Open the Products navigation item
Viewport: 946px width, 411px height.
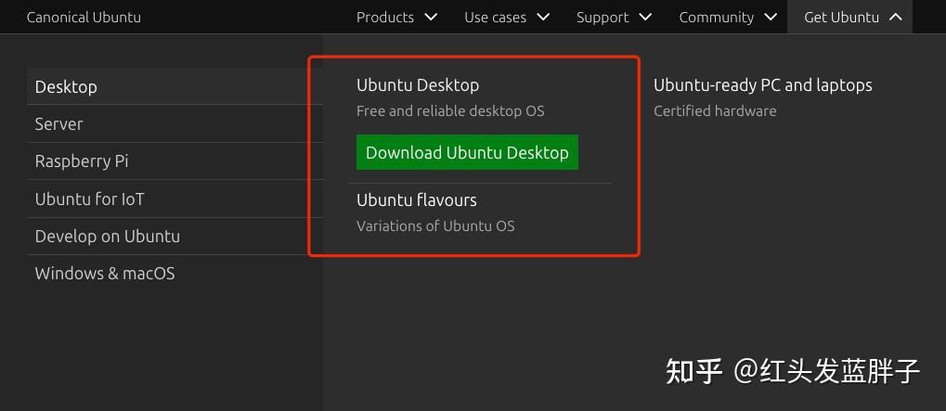pos(384,18)
